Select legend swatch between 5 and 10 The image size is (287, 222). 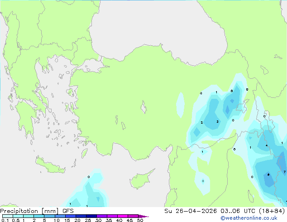[x=49, y=216]
